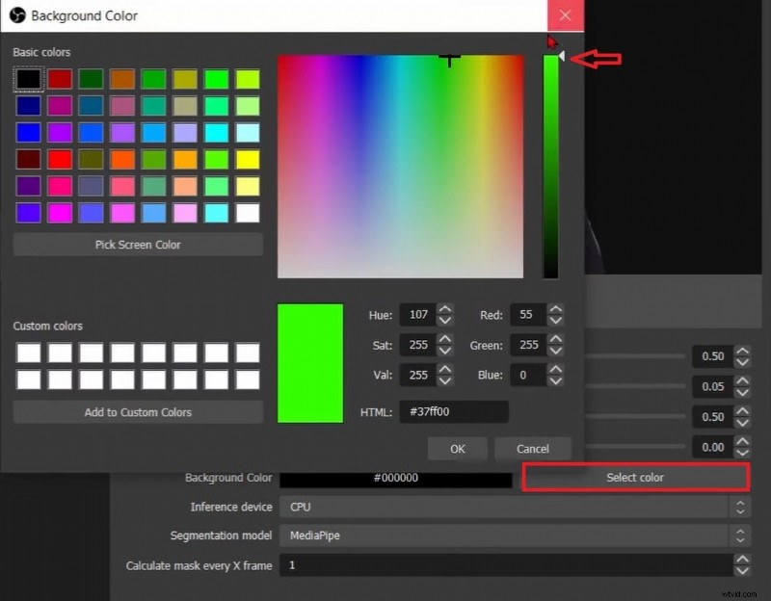This screenshot has width=771, height=601.
Task: Click Add to Custom Colors
Action: (x=137, y=412)
